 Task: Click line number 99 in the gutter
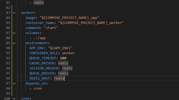click(8, 94)
